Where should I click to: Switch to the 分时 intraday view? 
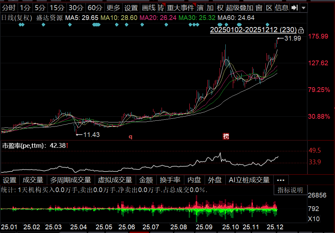(x=9, y=8)
